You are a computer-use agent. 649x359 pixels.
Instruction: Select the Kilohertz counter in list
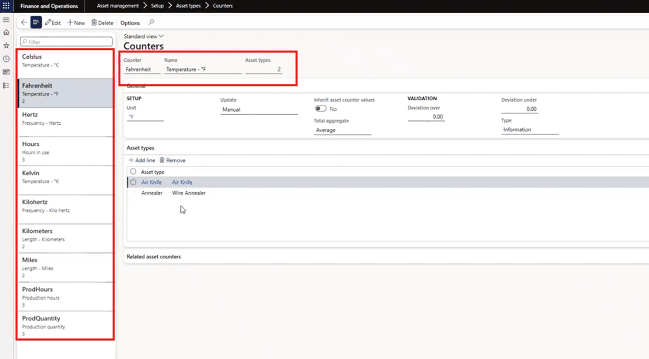65,206
